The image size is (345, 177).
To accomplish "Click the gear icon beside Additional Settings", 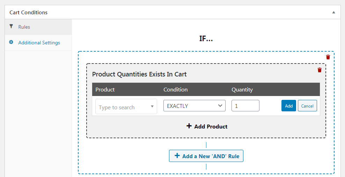I will (x=11, y=42).
